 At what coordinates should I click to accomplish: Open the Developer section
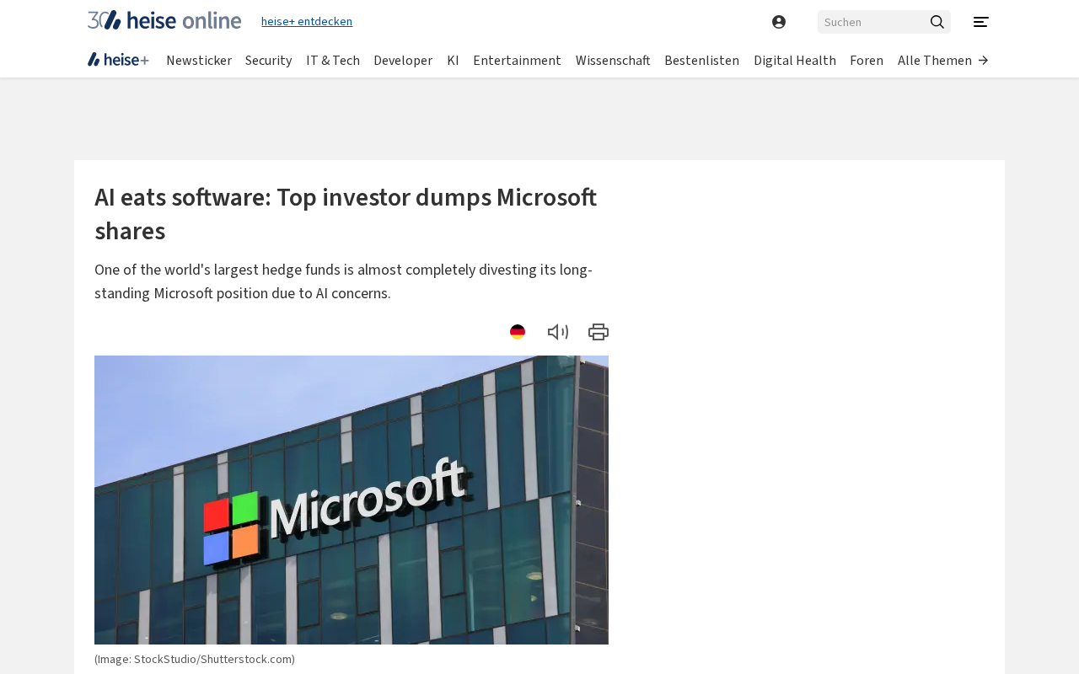coord(403,61)
